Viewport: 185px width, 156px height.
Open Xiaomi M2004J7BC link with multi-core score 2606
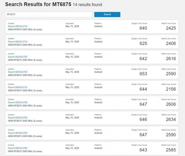point(18,102)
